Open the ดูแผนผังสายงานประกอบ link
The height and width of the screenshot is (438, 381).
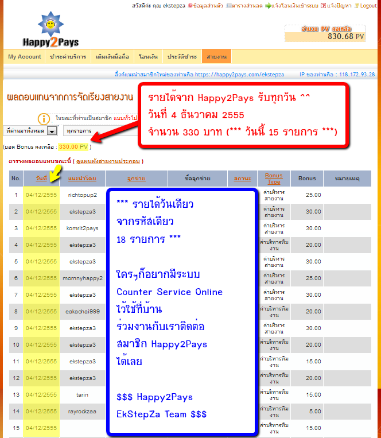pos(108,161)
